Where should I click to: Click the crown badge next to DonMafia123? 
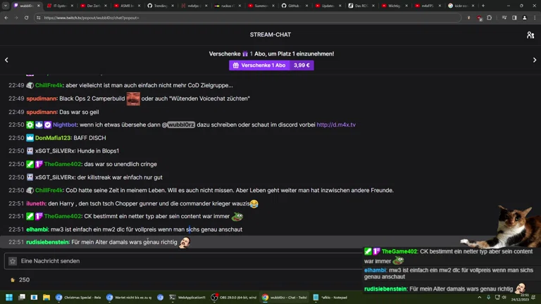(x=30, y=138)
